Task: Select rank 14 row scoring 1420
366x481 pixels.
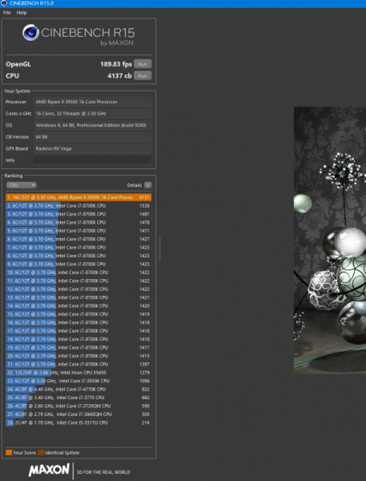Action: [78, 306]
